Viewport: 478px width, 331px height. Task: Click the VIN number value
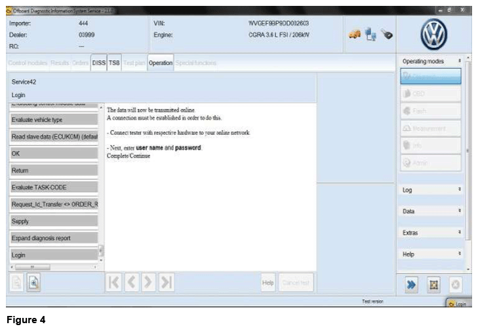(x=279, y=23)
